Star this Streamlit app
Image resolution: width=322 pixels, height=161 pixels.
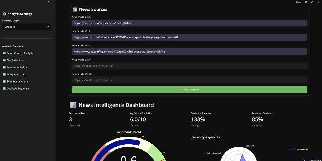coord(306,2)
